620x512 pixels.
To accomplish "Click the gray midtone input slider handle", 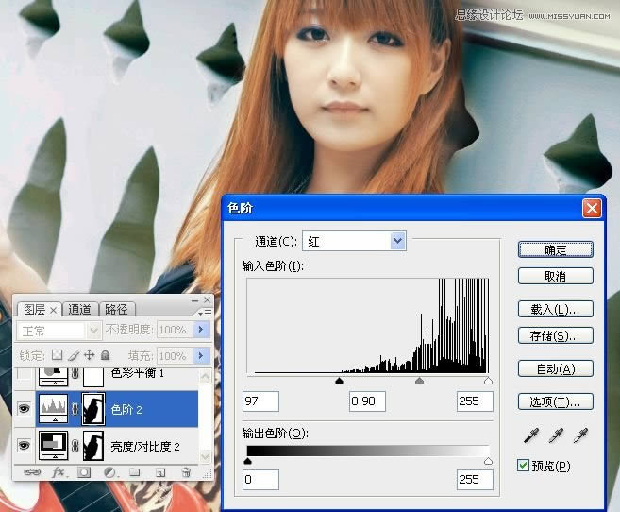I will (x=420, y=381).
